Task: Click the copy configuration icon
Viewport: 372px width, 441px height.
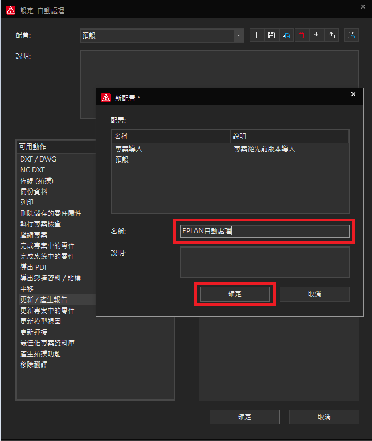Action: [287, 35]
